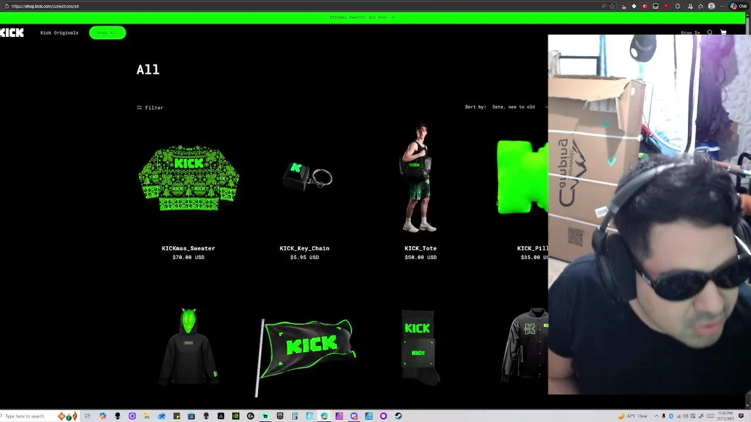Open Epic Games Launcher on the taskbar

click(x=280, y=416)
